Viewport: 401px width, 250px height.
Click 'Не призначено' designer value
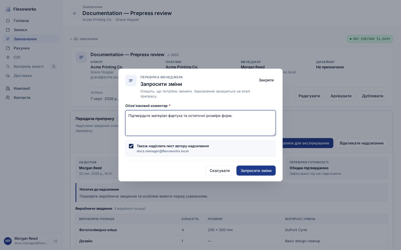[x=330, y=67]
